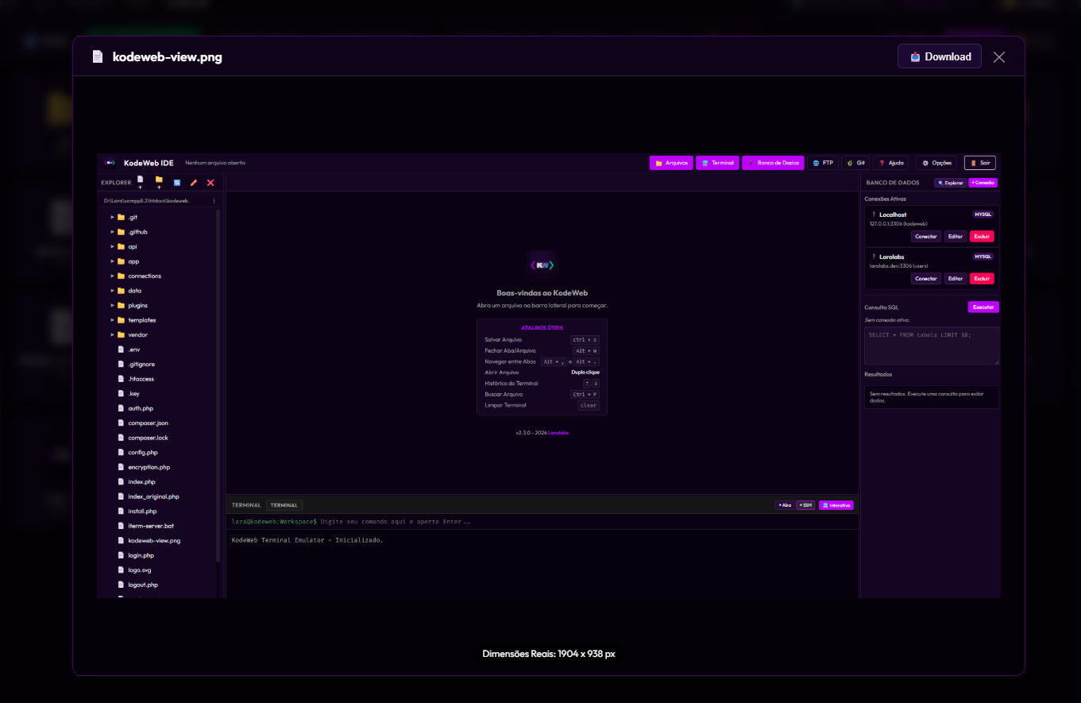Click Conectar for Laralabs connection
1081x703 pixels.
pos(926,279)
